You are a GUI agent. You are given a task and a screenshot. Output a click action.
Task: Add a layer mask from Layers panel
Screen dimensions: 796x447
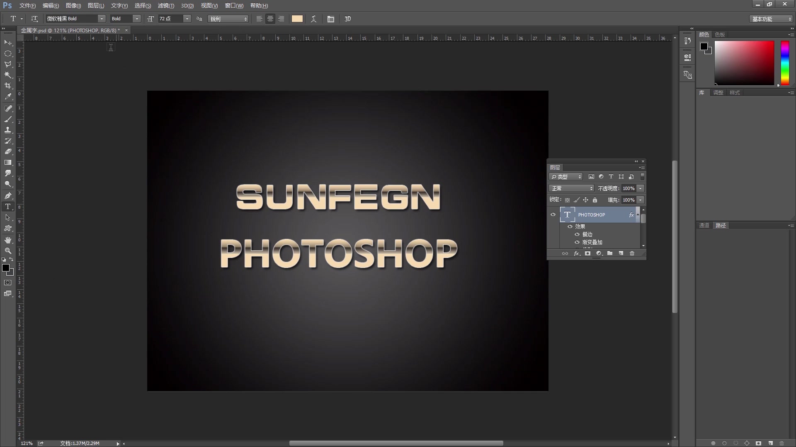(587, 253)
